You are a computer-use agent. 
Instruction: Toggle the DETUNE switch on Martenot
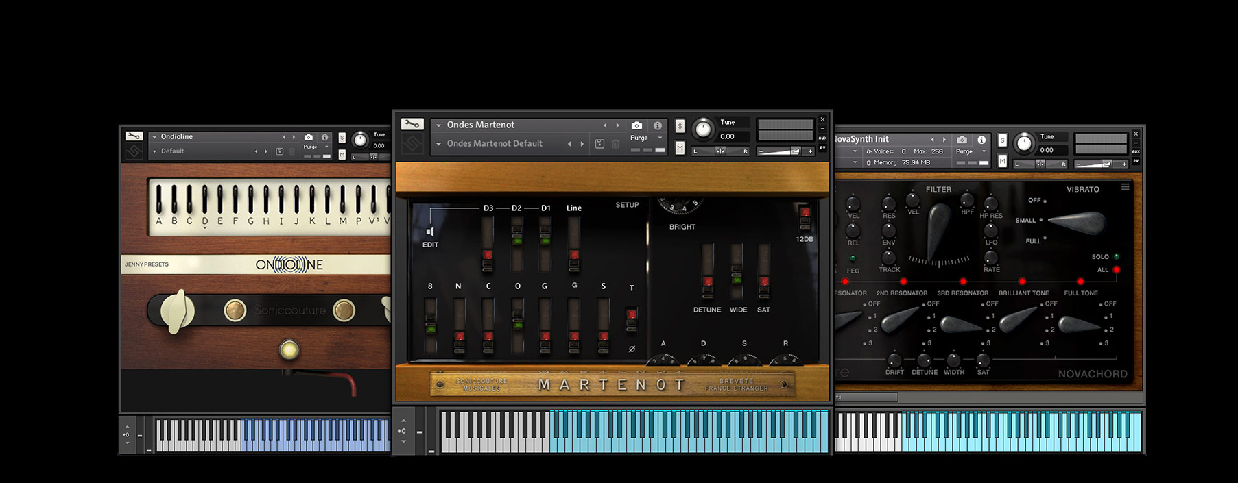(707, 271)
